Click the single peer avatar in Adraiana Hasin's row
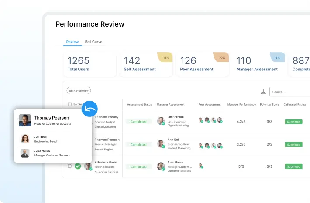The width and height of the screenshot is (310, 203). click(x=200, y=166)
